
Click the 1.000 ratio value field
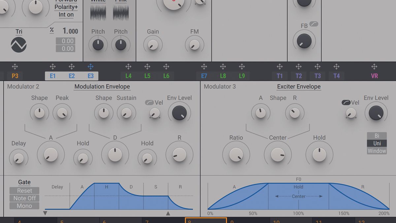click(70, 31)
